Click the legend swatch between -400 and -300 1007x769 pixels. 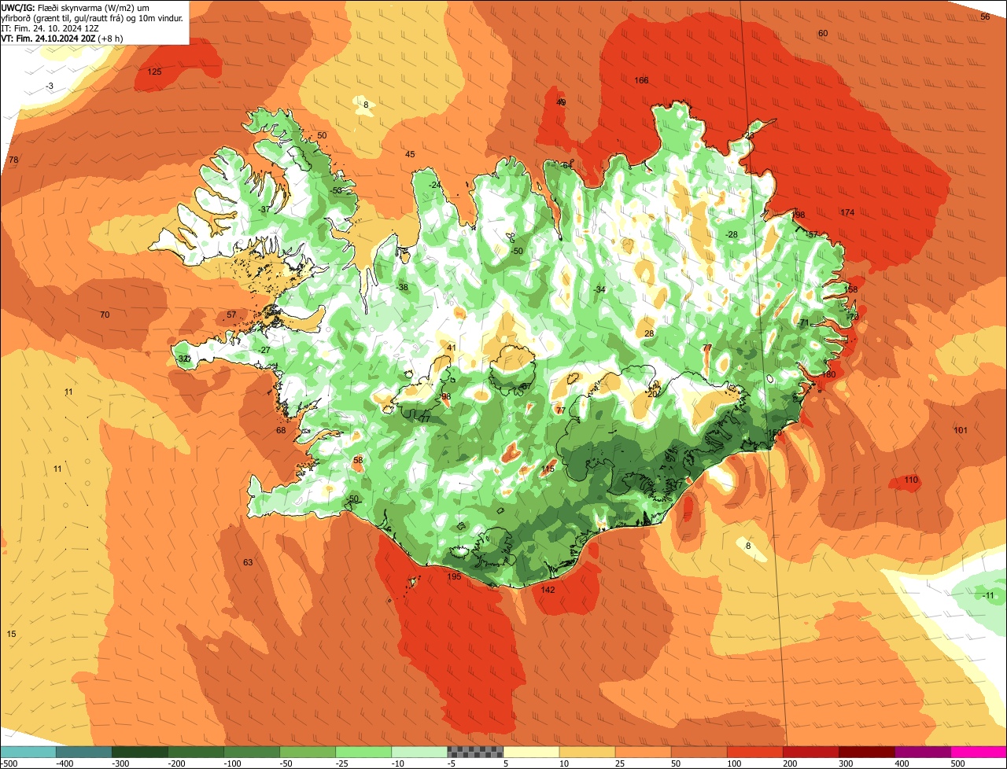pos(83,752)
